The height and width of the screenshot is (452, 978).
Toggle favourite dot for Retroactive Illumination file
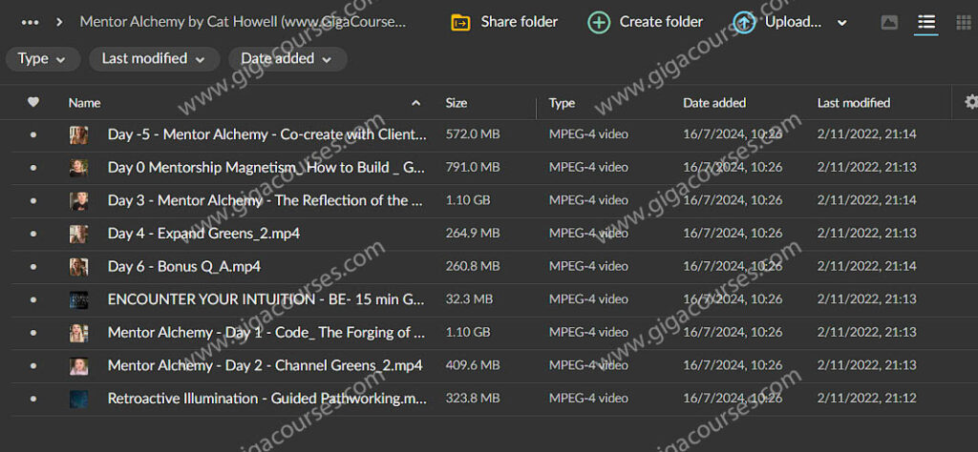tap(33, 399)
